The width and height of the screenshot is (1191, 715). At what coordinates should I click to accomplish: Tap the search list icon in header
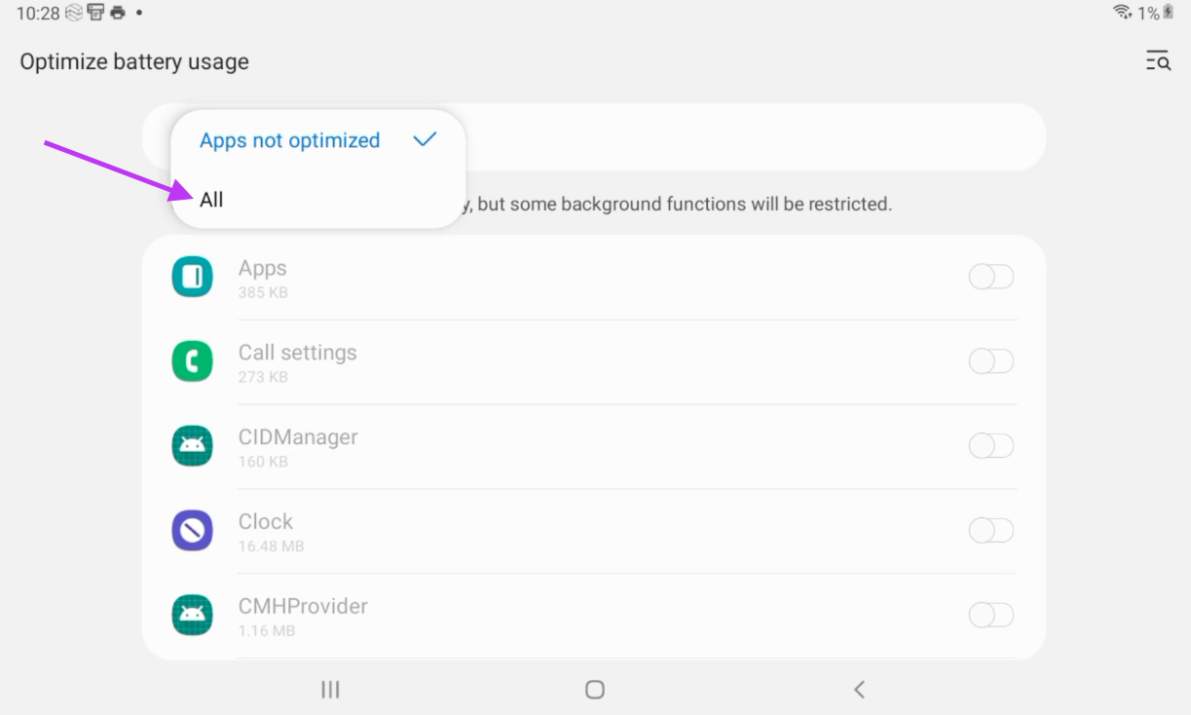tap(1157, 61)
